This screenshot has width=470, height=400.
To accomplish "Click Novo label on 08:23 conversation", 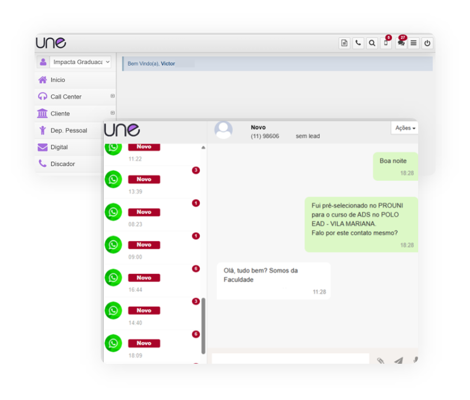I will [144, 212].
